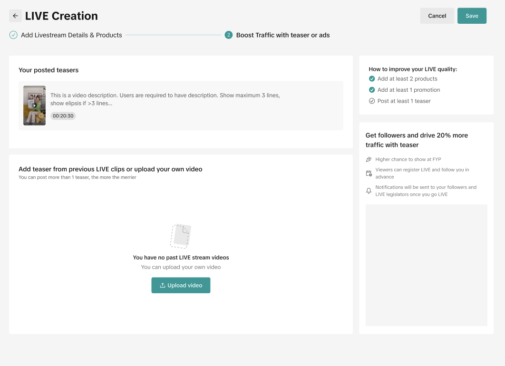Screen dimensions: 505x366
Task: Click the notifications bell icon
Action: click(x=369, y=191)
